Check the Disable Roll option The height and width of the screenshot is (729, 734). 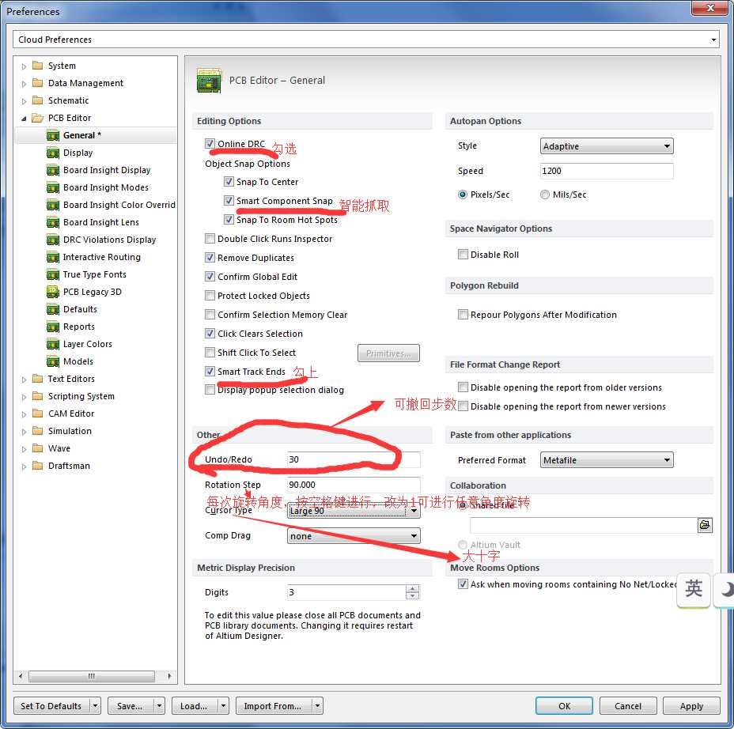[x=463, y=254]
